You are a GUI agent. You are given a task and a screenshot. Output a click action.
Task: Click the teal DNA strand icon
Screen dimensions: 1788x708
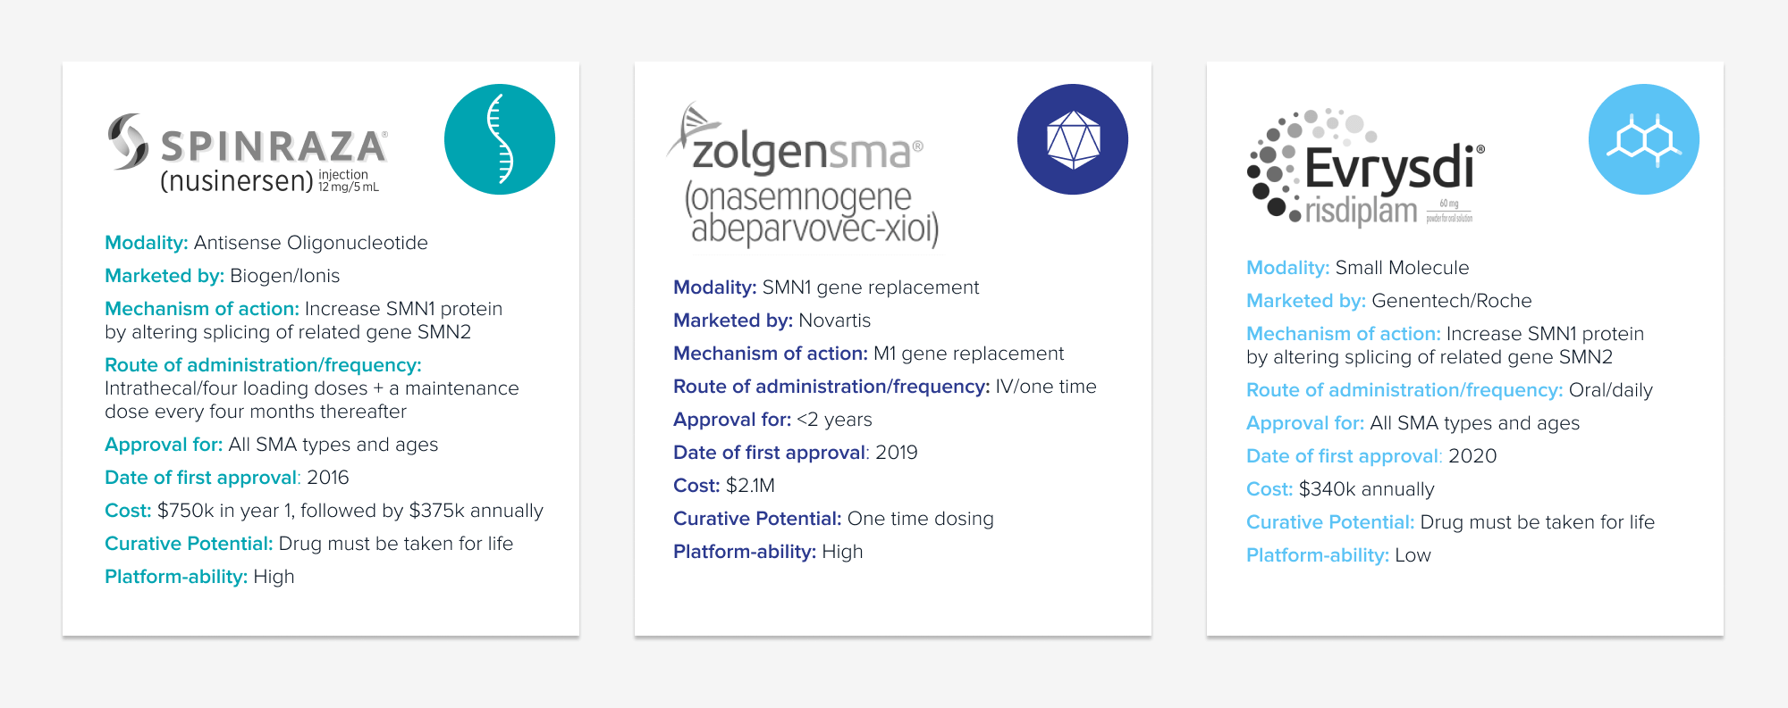pyautogui.click(x=500, y=139)
